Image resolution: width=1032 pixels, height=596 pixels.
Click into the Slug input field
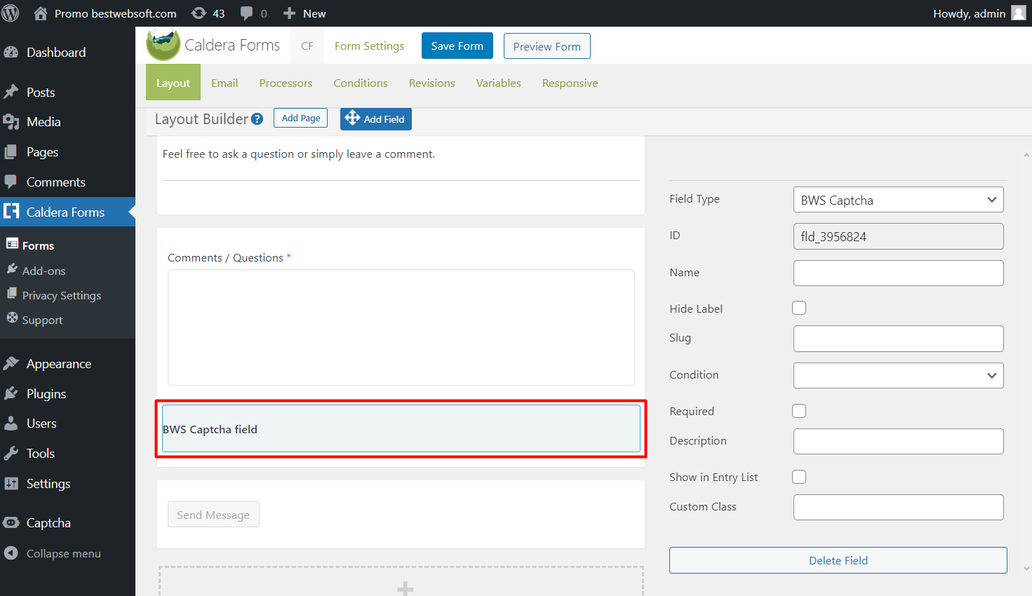click(x=898, y=339)
